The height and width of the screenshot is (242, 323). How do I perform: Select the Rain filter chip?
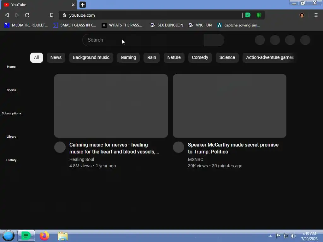[152, 57]
